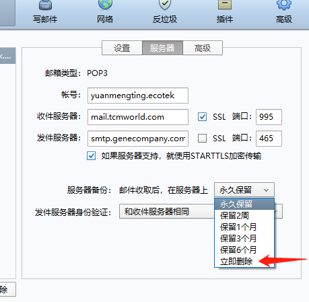Toggle SSL checkbox for 收件服务器
309x302 pixels.
pos(202,117)
